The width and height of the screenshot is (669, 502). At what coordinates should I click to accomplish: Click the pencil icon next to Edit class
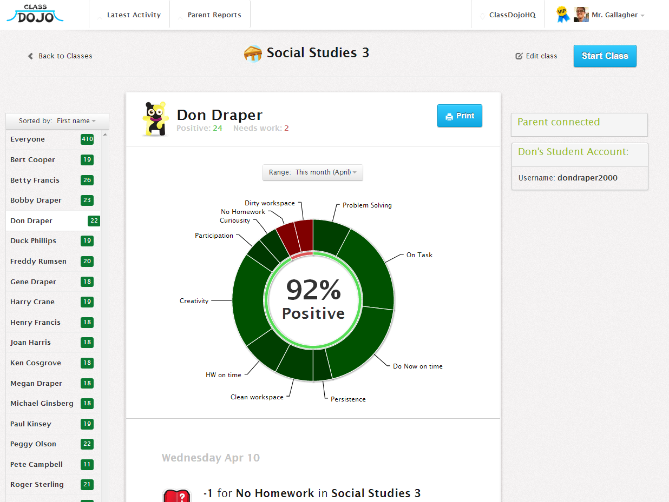click(x=519, y=56)
